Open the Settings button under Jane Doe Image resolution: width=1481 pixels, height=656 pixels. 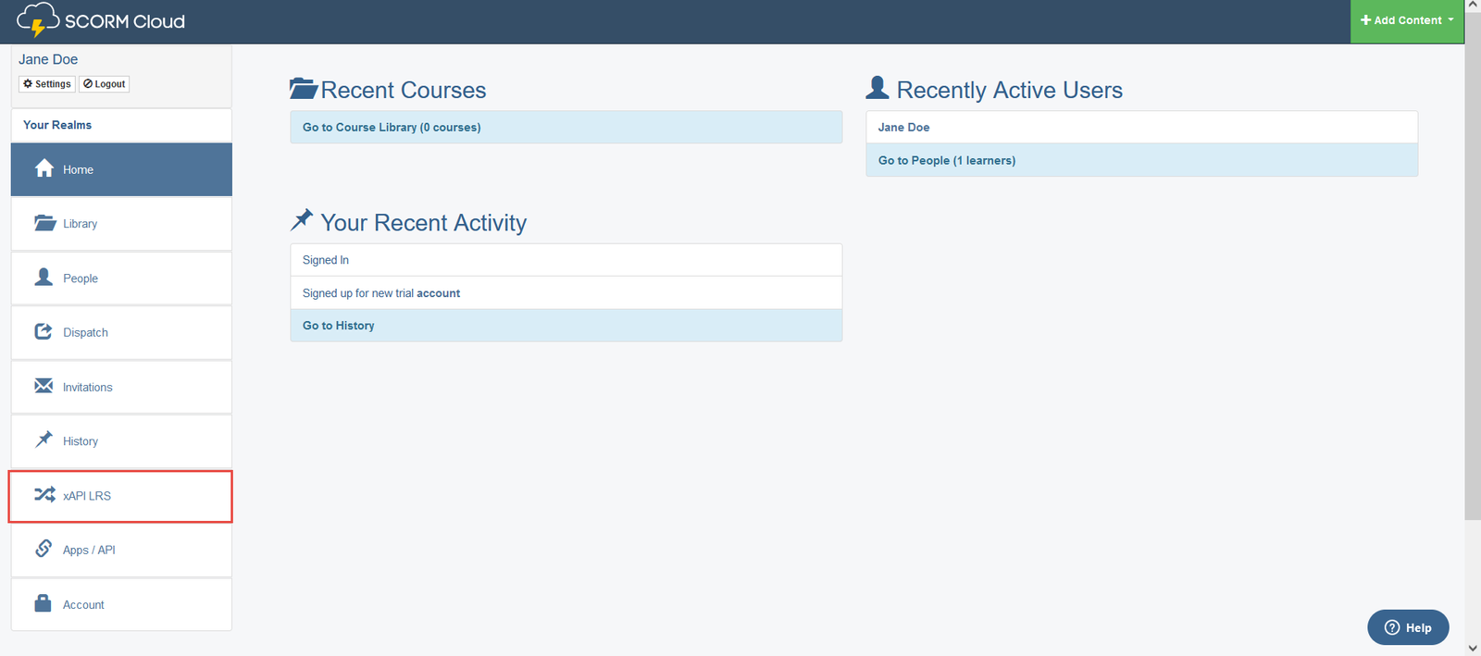46,84
